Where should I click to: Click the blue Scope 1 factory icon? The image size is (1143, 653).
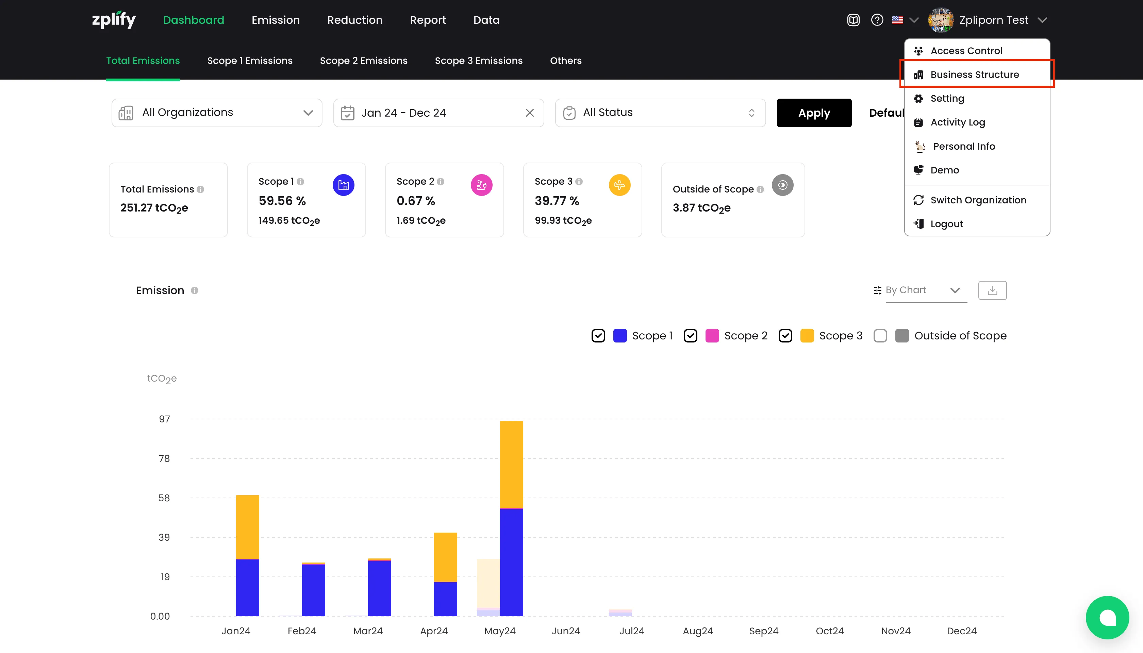tap(343, 185)
